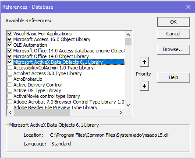This screenshot has height=159, width=195.
Task: Click the horizontal scrollbar thumb
Action: pyautogui.click(x=42, y=112)
